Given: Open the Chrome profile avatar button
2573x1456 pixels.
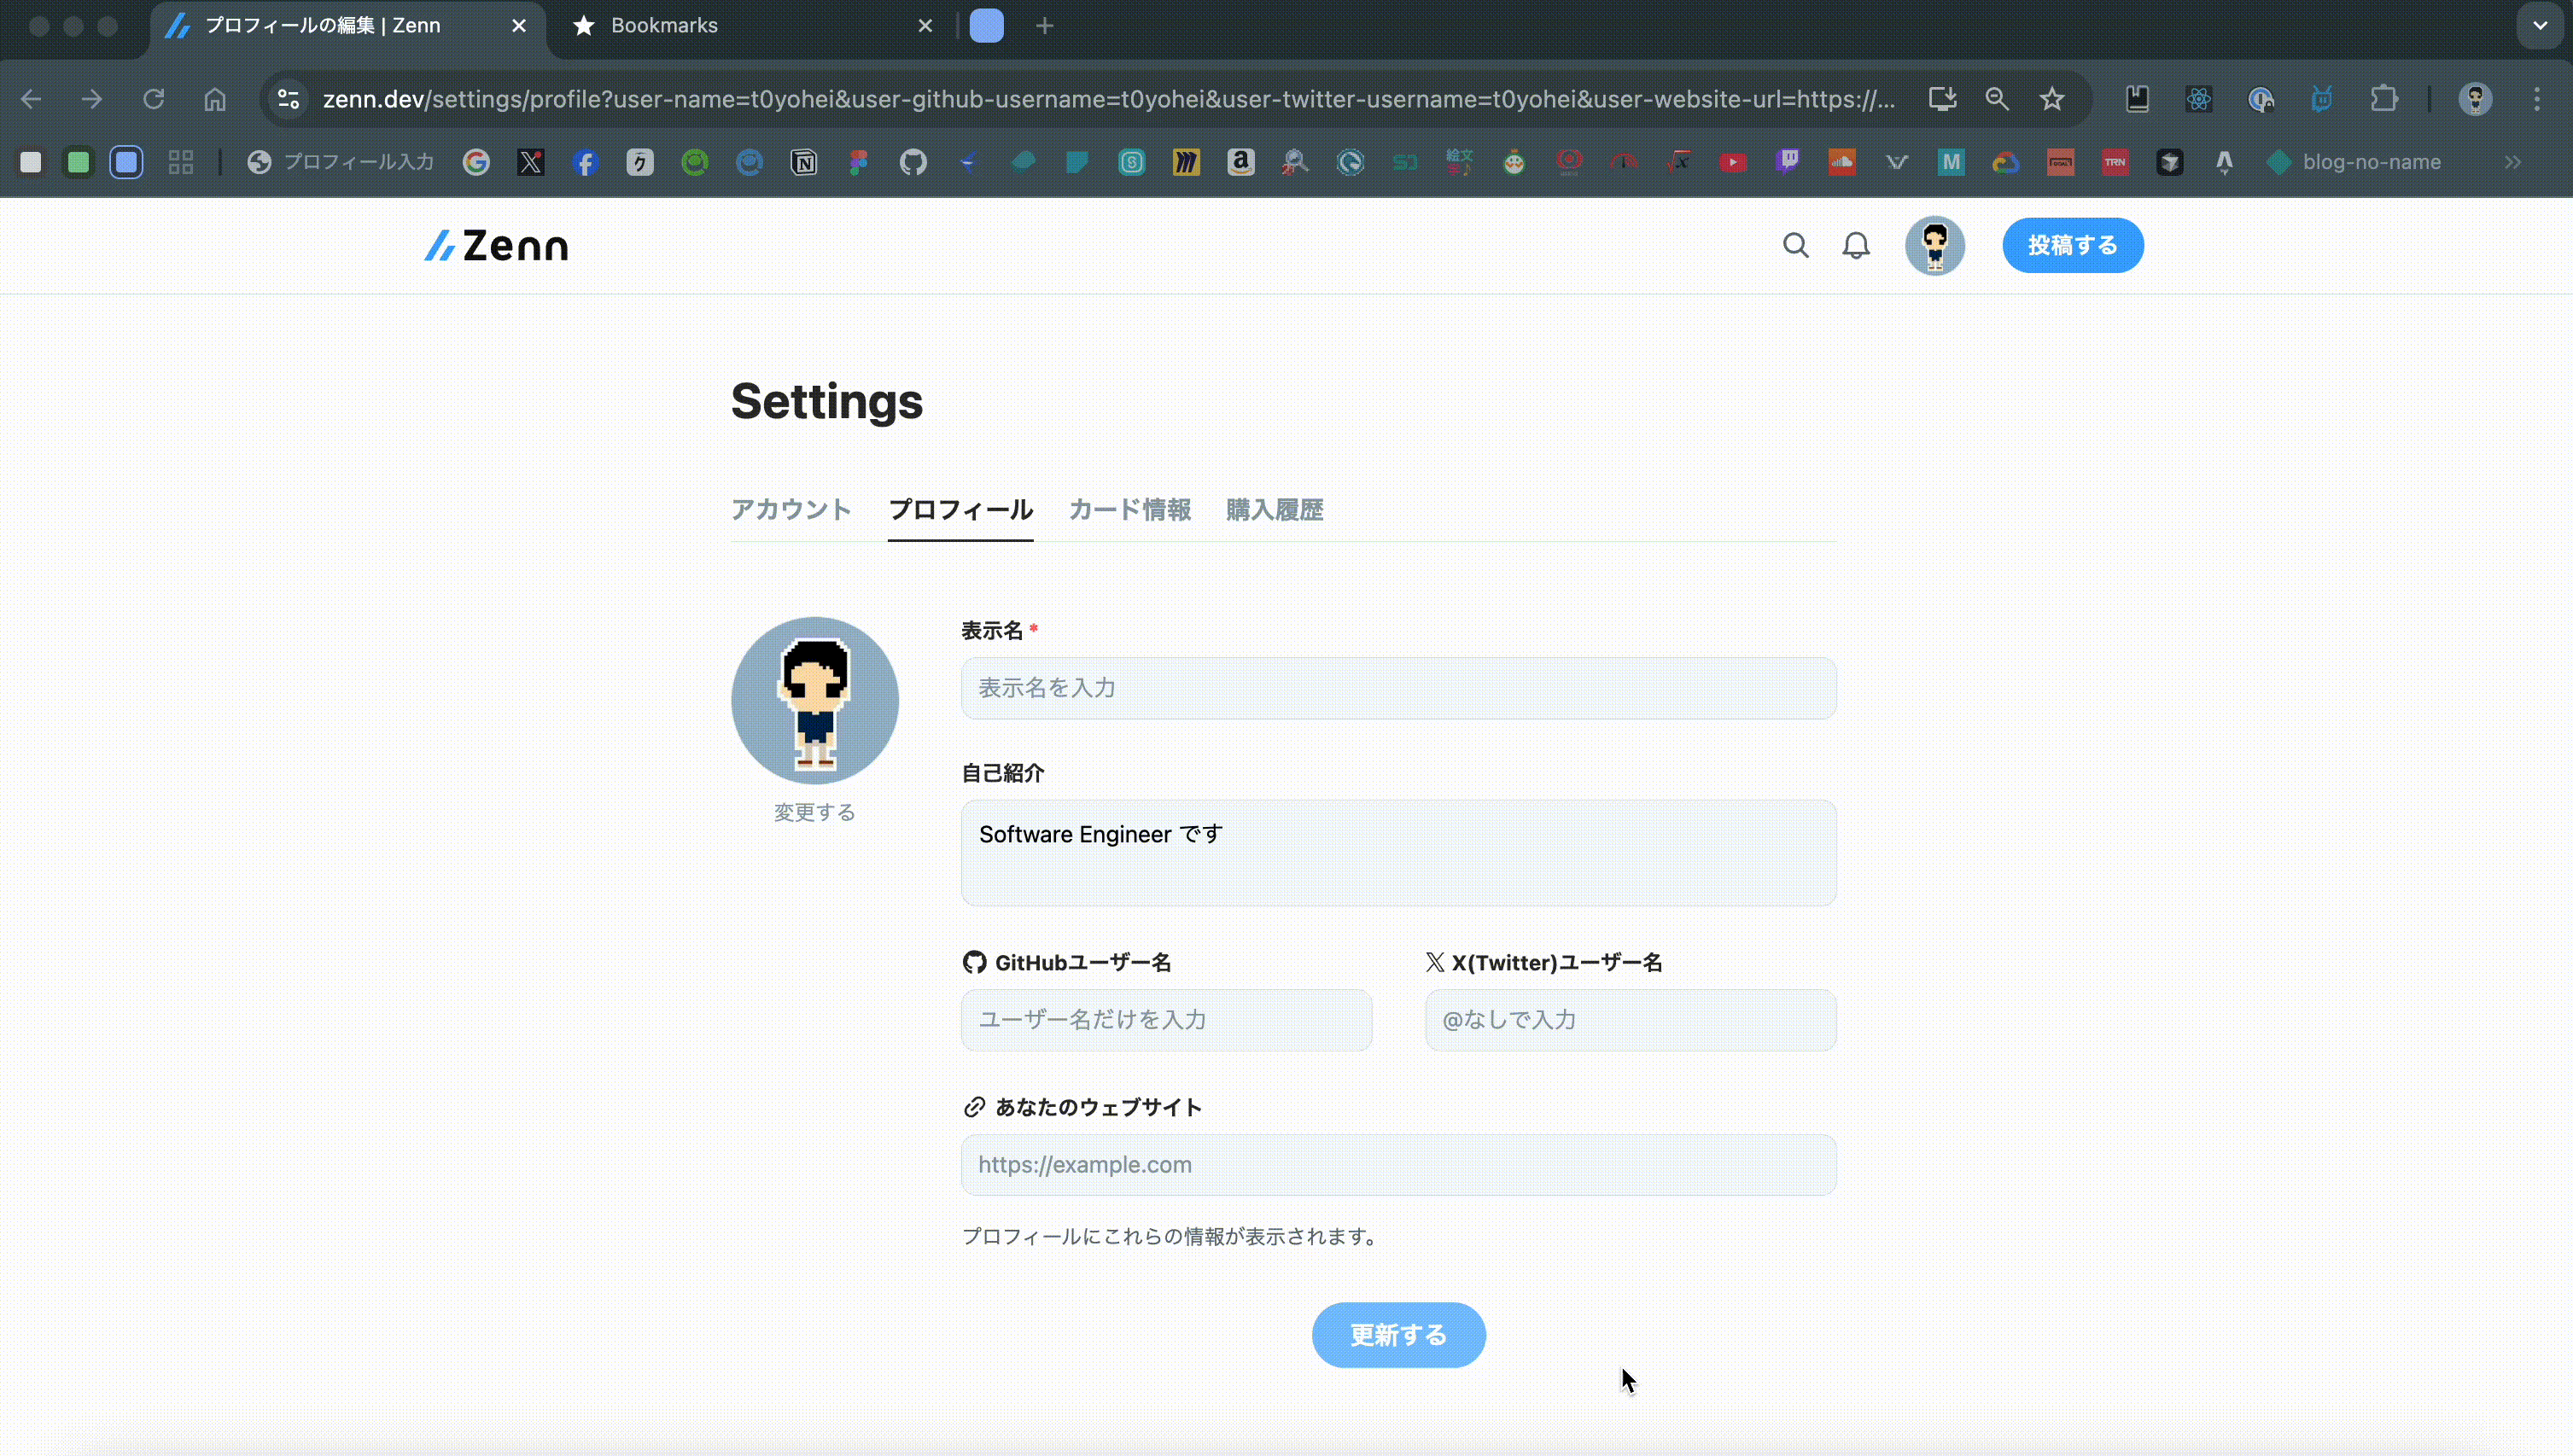Looking at the screenshot, I should pos(2475,99).
